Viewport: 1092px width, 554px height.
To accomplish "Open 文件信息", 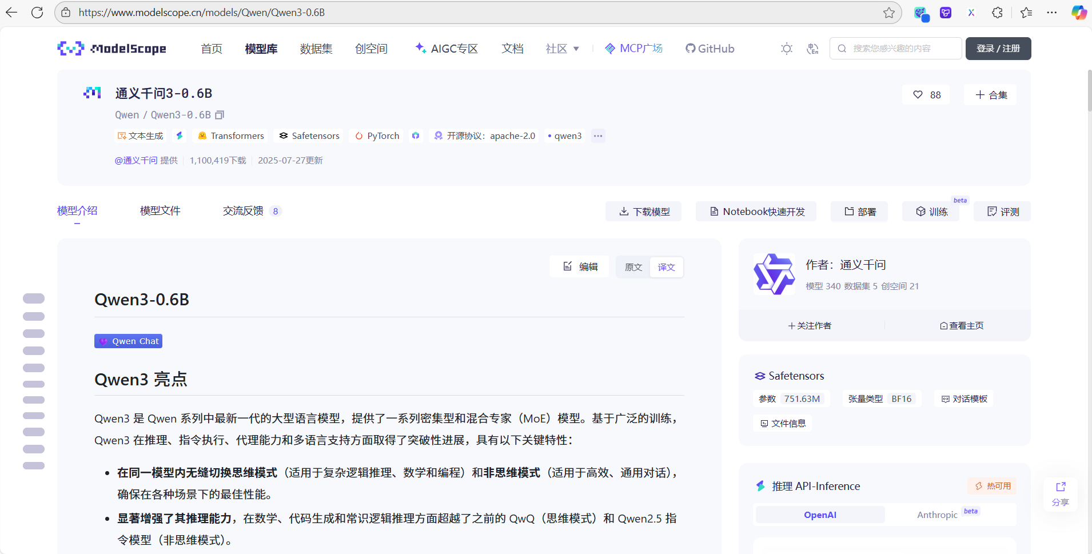I will [783, 424].
